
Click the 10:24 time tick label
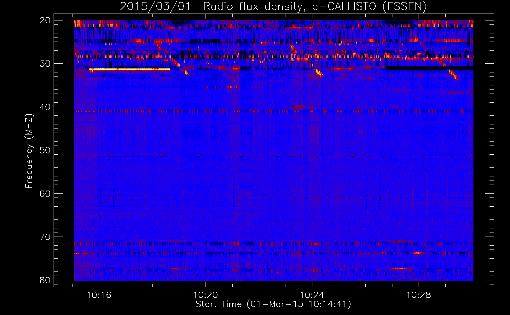[x=312, y=295]
